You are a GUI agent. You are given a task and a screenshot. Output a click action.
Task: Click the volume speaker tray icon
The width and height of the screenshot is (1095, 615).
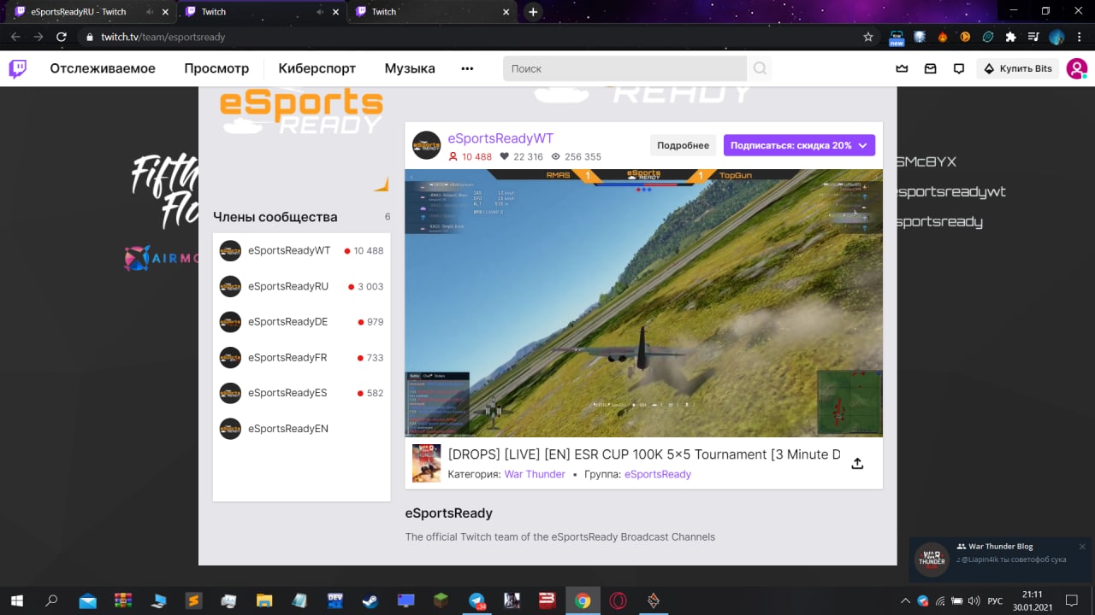tap(974, 600)
